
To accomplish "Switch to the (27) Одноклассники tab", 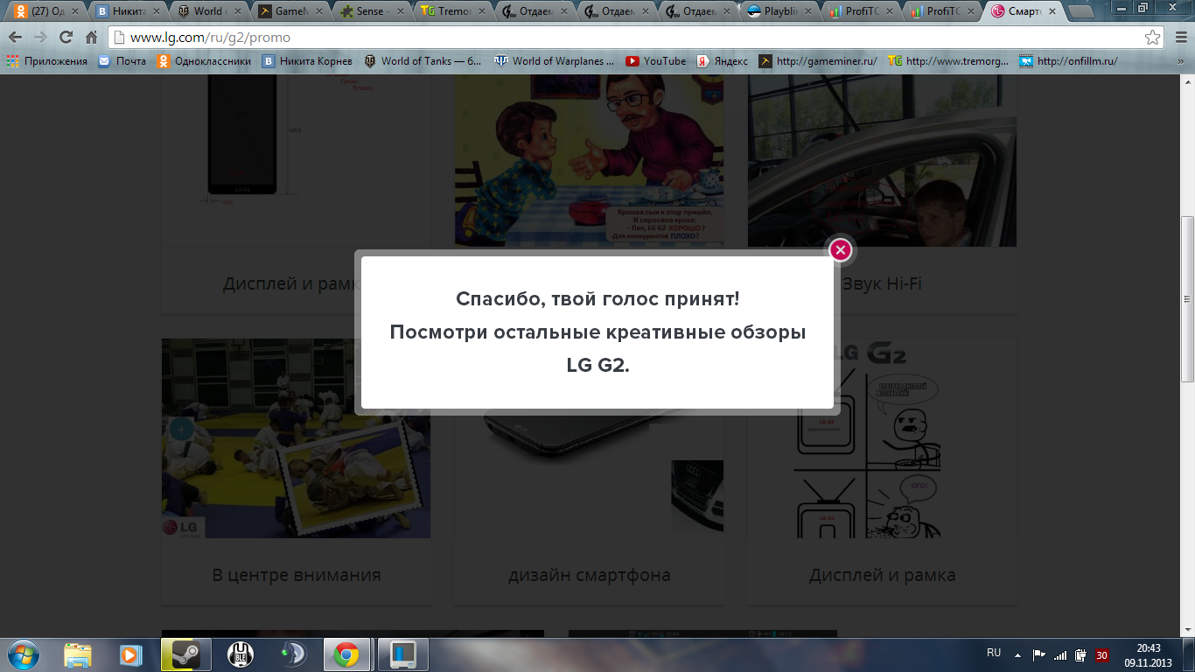I will (x=45, y=11).
